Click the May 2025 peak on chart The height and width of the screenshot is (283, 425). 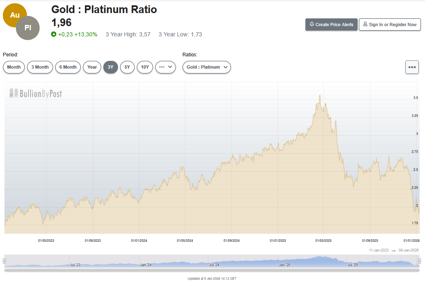point(320,96)
